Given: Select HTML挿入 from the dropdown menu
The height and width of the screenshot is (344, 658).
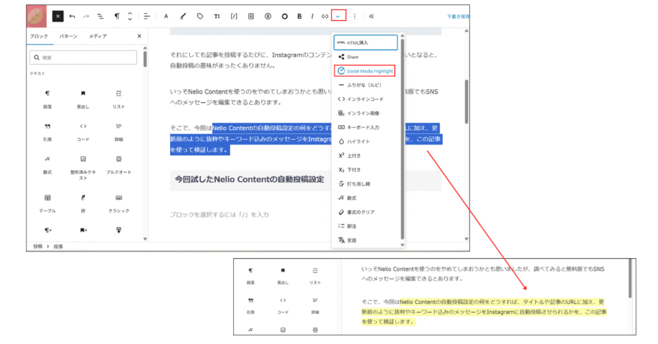Looking at the screenshot, I should tap(366, 43).
